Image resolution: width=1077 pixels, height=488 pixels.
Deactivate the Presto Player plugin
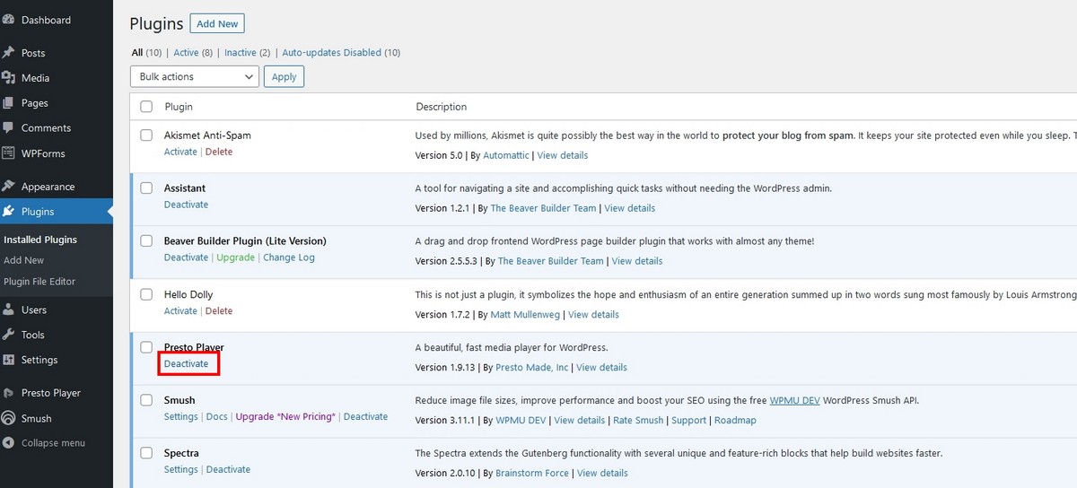click(x=186, y=363)
